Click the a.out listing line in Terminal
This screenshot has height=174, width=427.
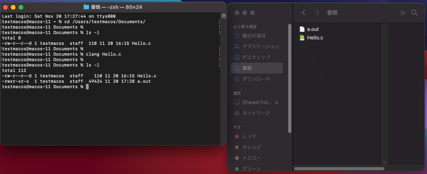(77, 81)
